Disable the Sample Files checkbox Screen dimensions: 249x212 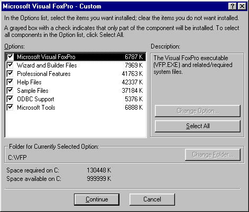(x=10, y=90)
